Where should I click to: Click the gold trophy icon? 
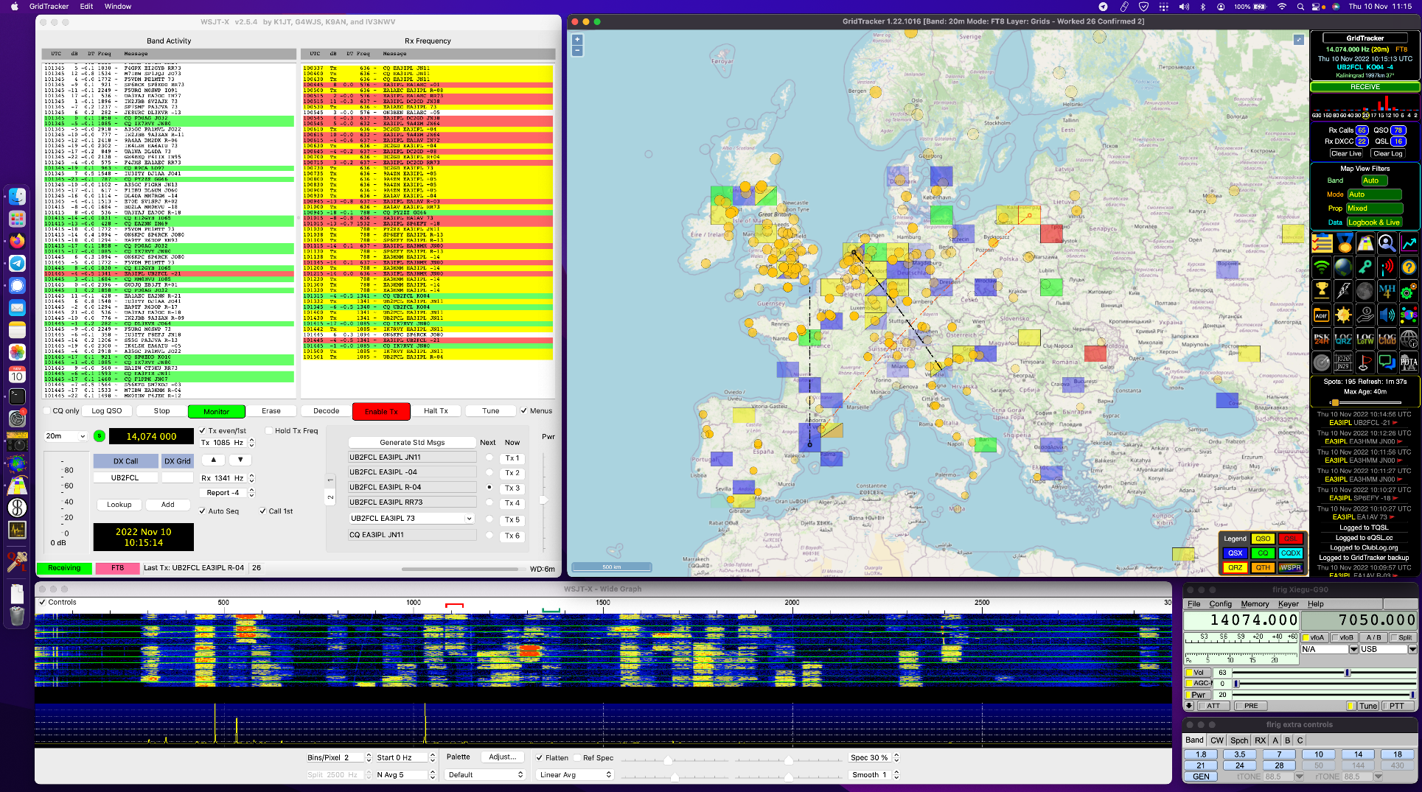1322,291
